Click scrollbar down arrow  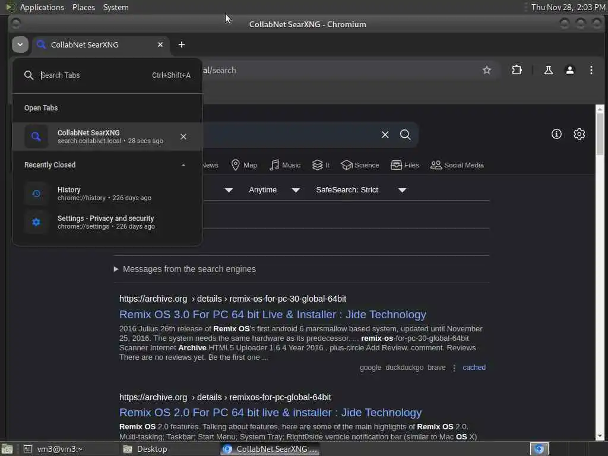click(600, 436)
